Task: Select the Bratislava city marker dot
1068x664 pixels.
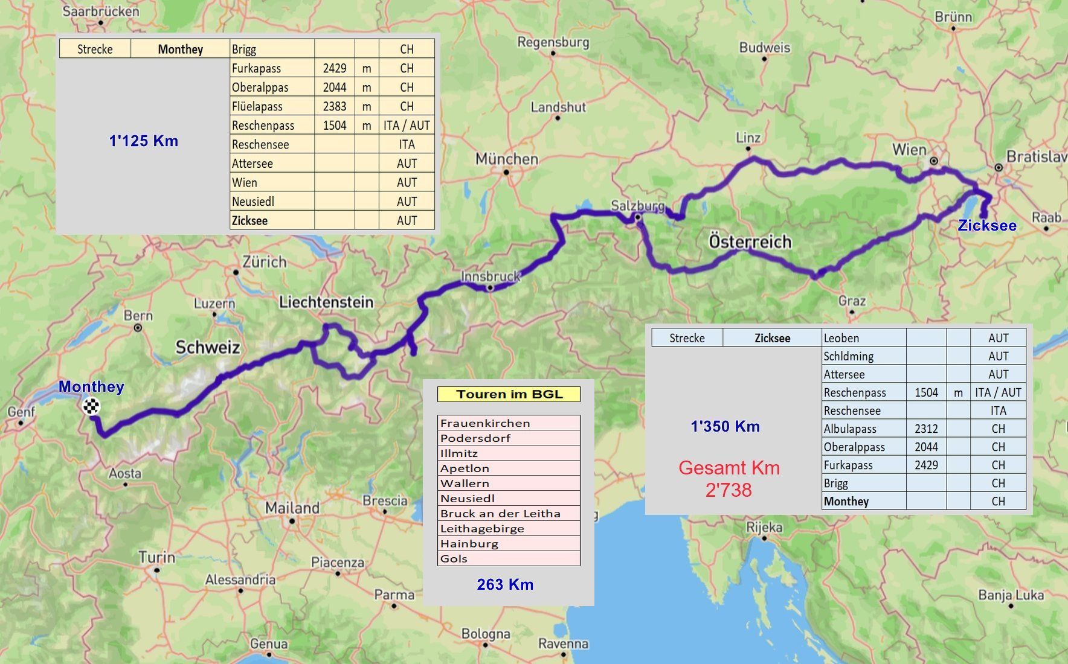Action: pyautogui.click(x=999, y=168)
